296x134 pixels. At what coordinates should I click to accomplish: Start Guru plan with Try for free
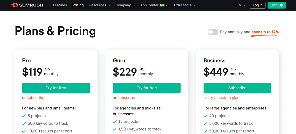[147, 88]
